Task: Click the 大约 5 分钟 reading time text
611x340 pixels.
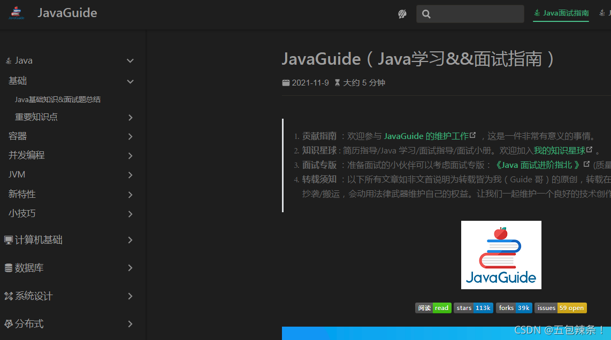Action: (x=364, y=82)
